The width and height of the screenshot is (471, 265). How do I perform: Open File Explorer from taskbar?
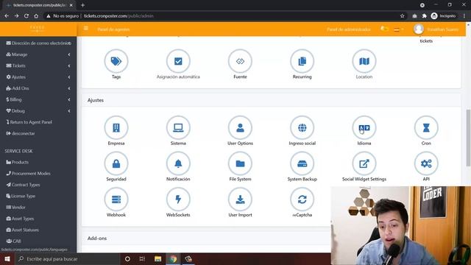coord(157,258)
